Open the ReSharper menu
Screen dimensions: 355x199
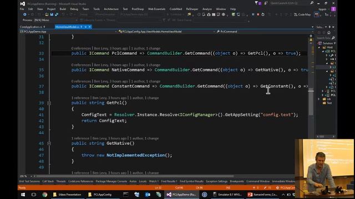coord(192,9)
